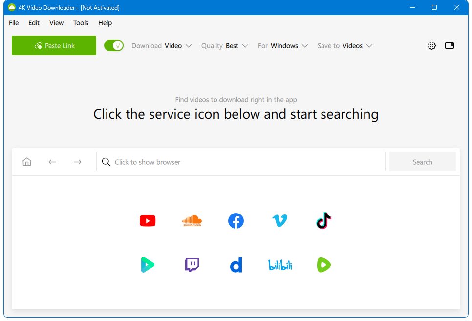This screenshot has height=321, width=472.
Task: Click the Search button
Action: pos(422,162)
